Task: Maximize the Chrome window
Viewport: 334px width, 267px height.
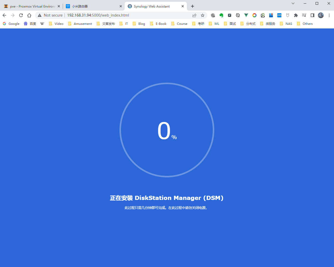Action: pos(317,3)
